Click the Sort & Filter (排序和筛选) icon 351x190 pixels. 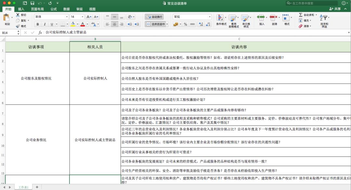324,18
